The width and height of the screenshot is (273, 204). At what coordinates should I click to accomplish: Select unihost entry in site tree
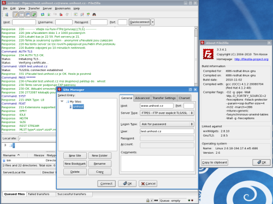click(x=78, y=107)
